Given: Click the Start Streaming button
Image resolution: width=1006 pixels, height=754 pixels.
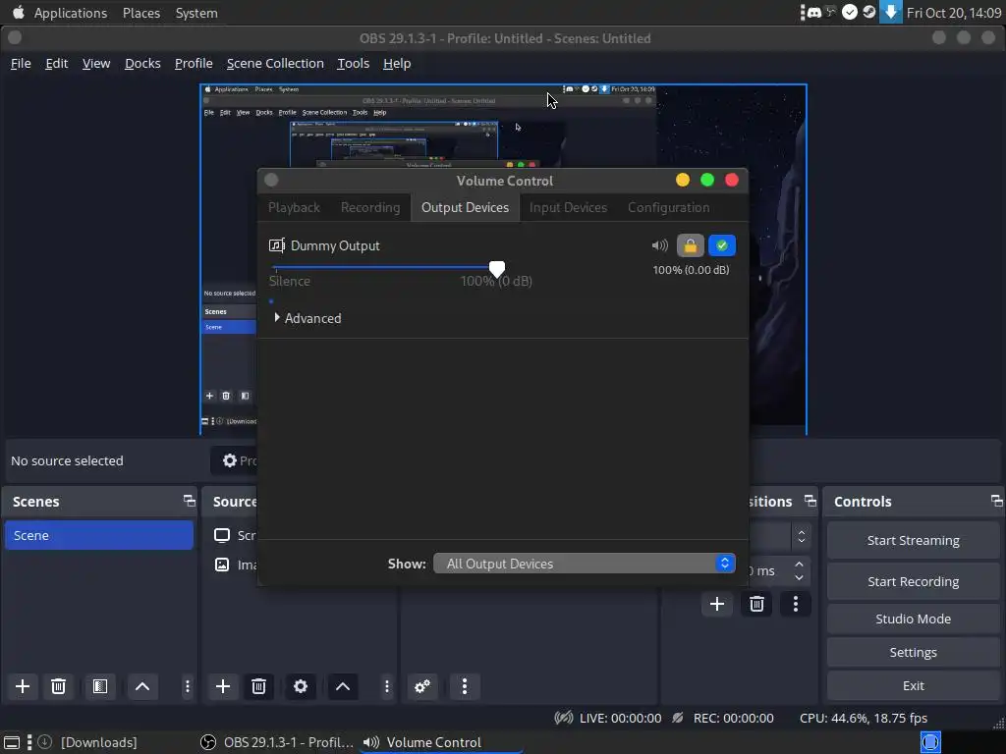Looking at the screenshot, I should coord(913,541).
